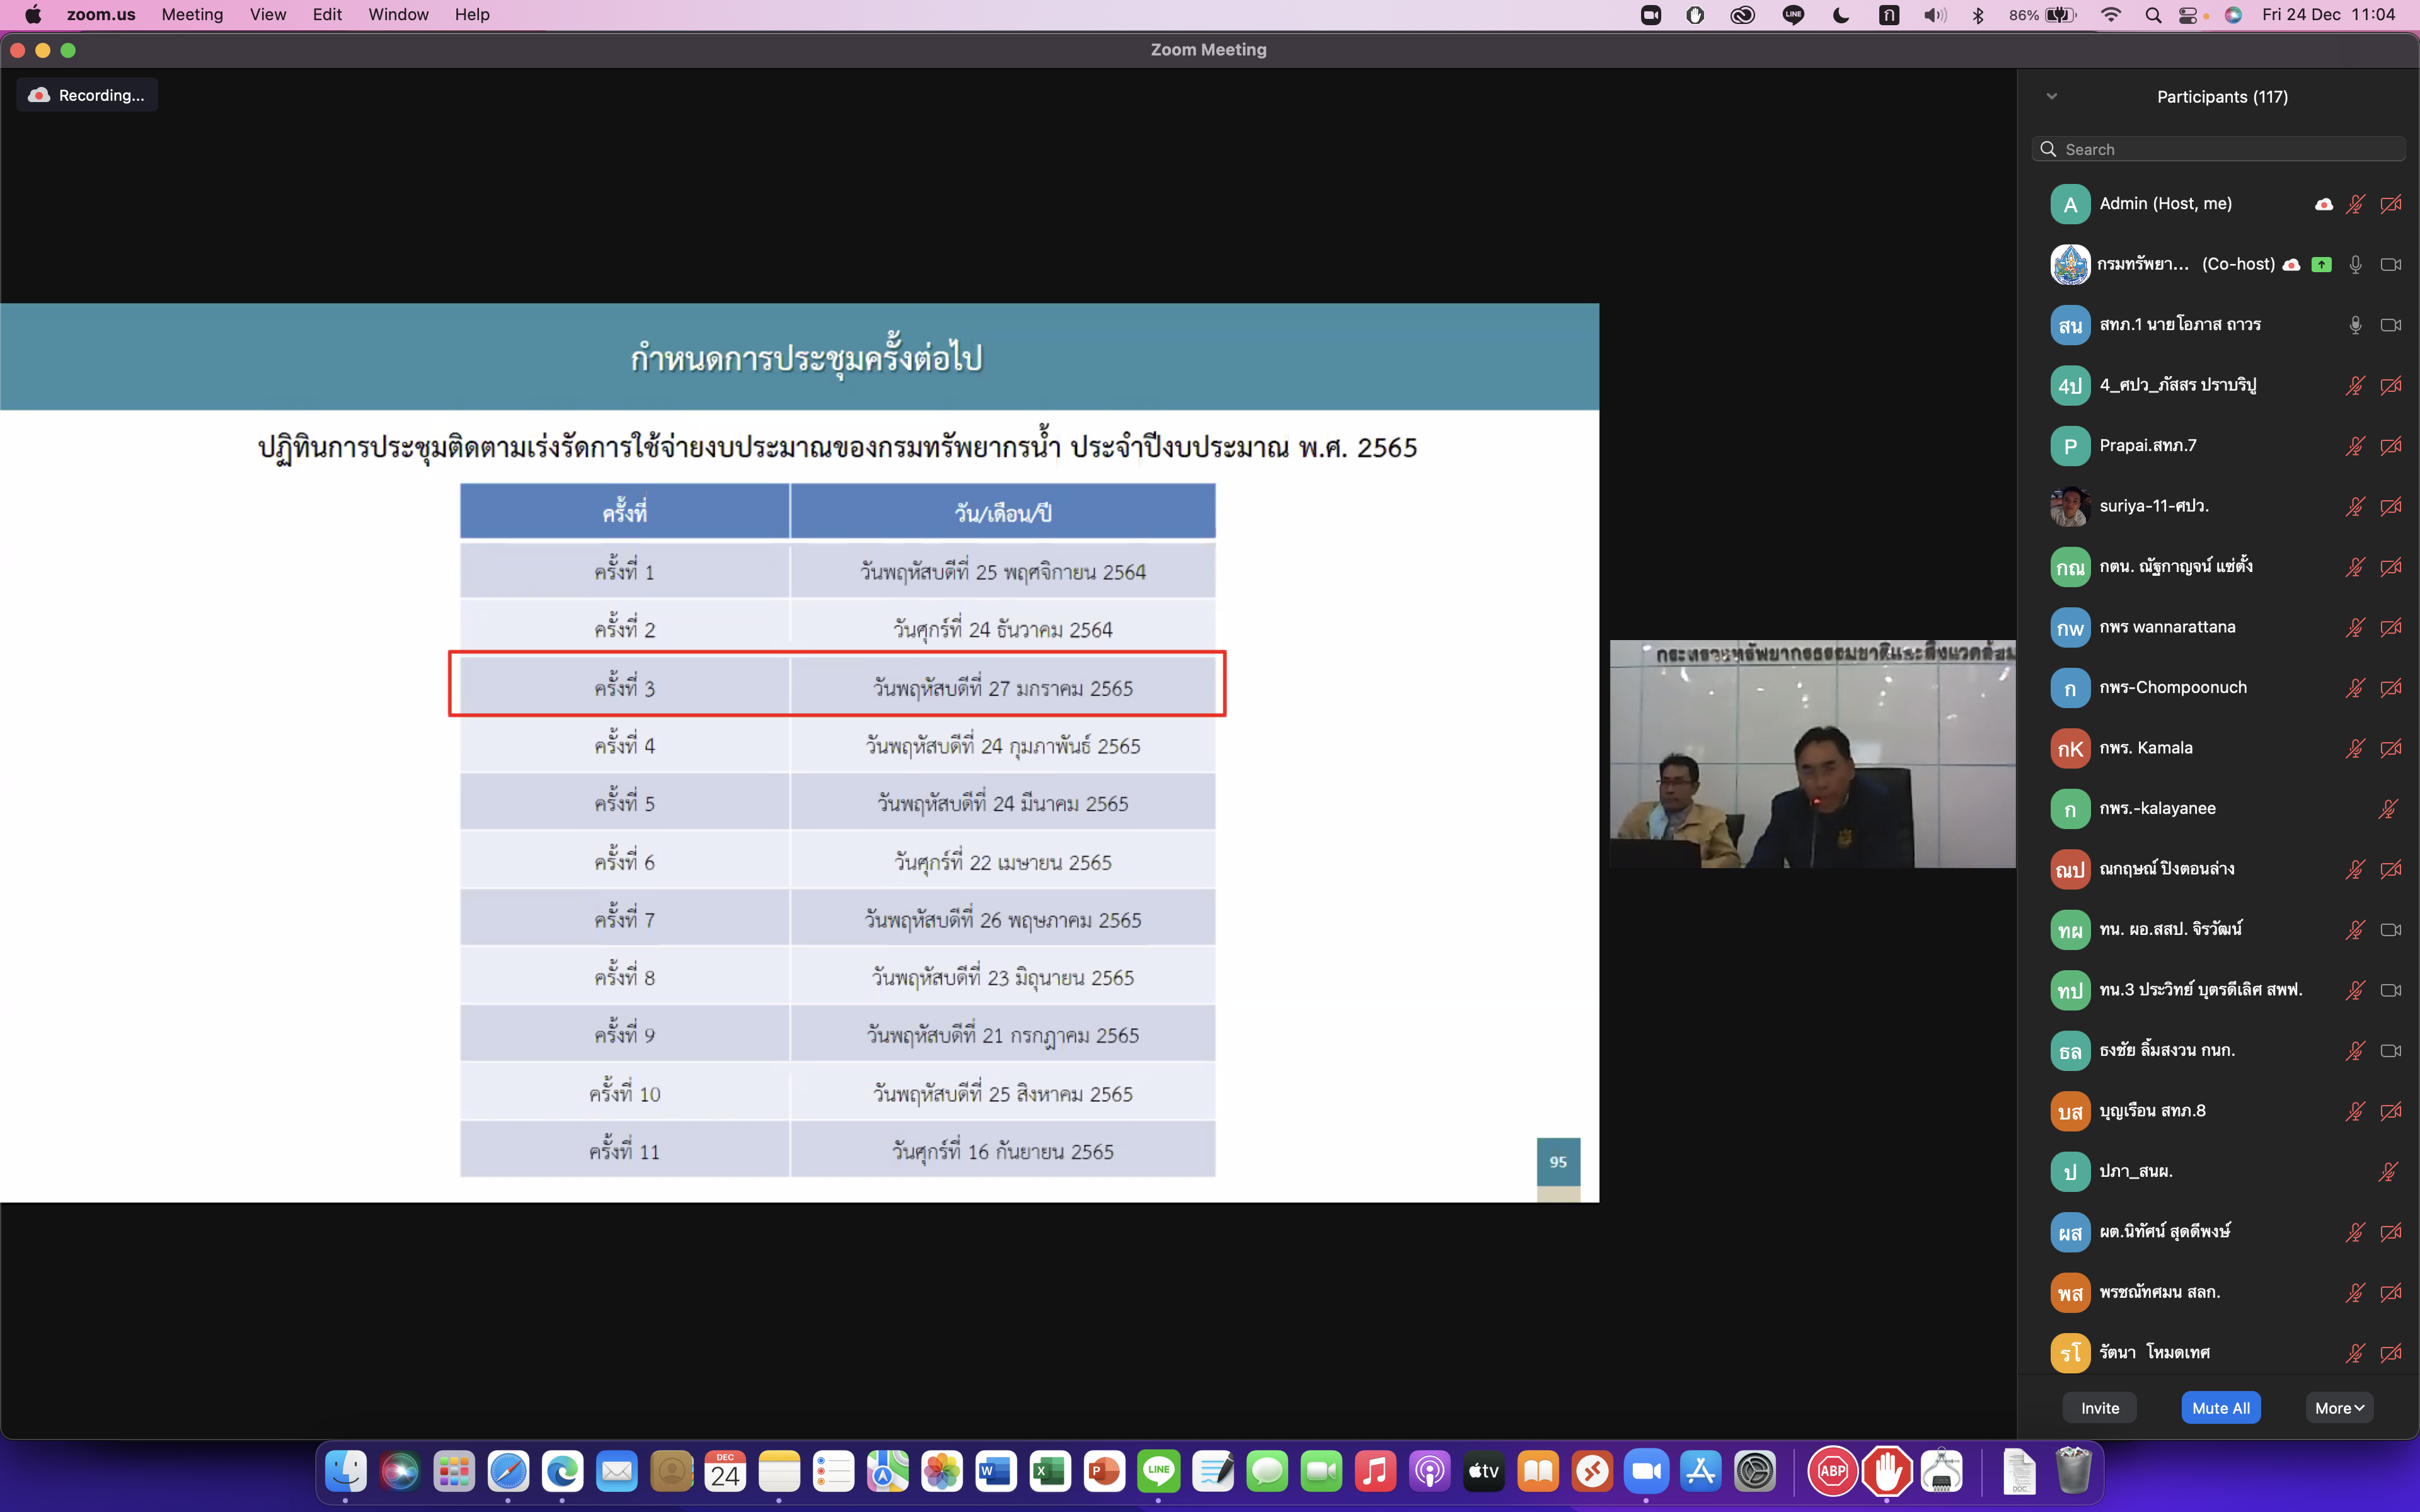Open Zoom app in the Dock
2420x1512 pixels.
coord(1646,1471)
